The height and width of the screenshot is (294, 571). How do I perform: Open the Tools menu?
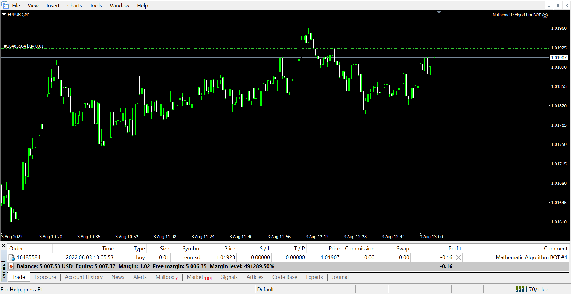(x=96, y=6)
